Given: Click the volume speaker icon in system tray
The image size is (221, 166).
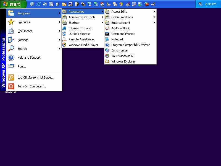Looking at the screenshot, I should [200, 4].
